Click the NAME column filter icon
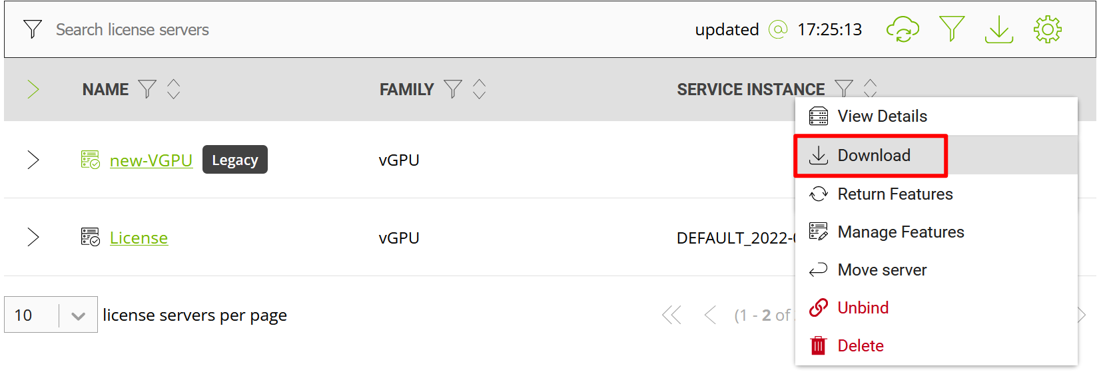1105x382 pixels. [147, 89]
